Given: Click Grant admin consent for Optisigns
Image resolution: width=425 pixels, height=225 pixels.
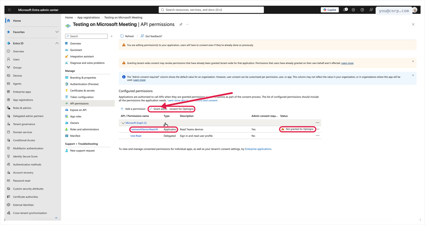Looking at the screenshot, I should [x=171, y=109].
